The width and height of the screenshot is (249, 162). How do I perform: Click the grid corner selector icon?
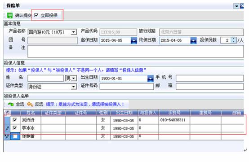[x=7, y=113]
